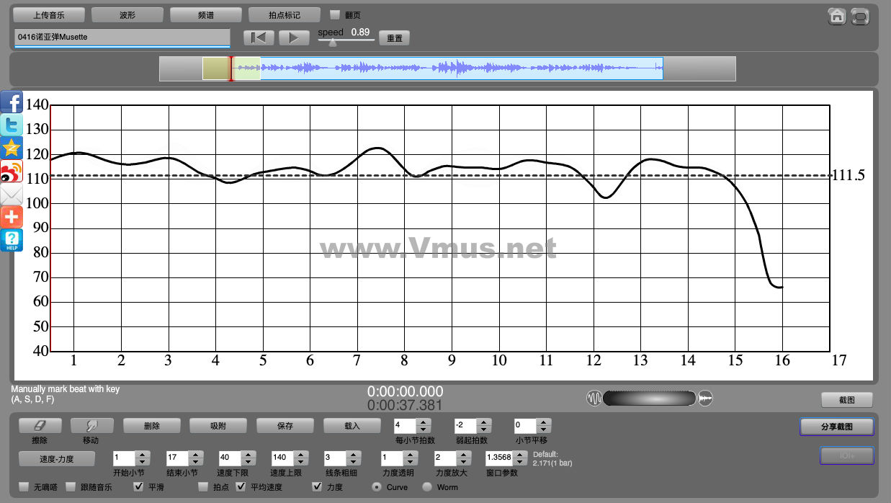Decrease 速度上限 tempo upper limit stepper

coord(300,461)
